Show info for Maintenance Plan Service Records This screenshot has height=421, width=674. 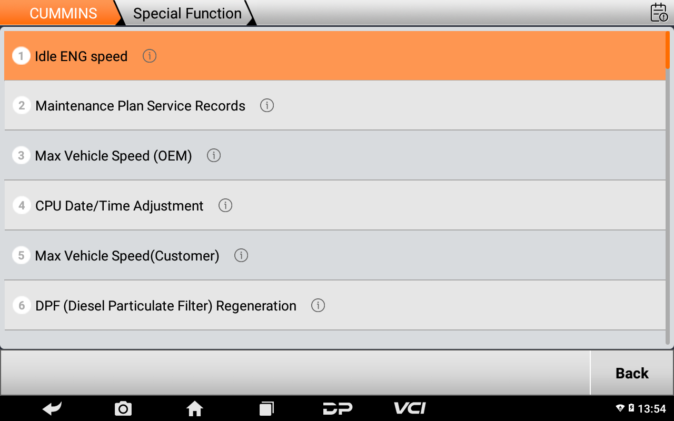coord(267,106)
